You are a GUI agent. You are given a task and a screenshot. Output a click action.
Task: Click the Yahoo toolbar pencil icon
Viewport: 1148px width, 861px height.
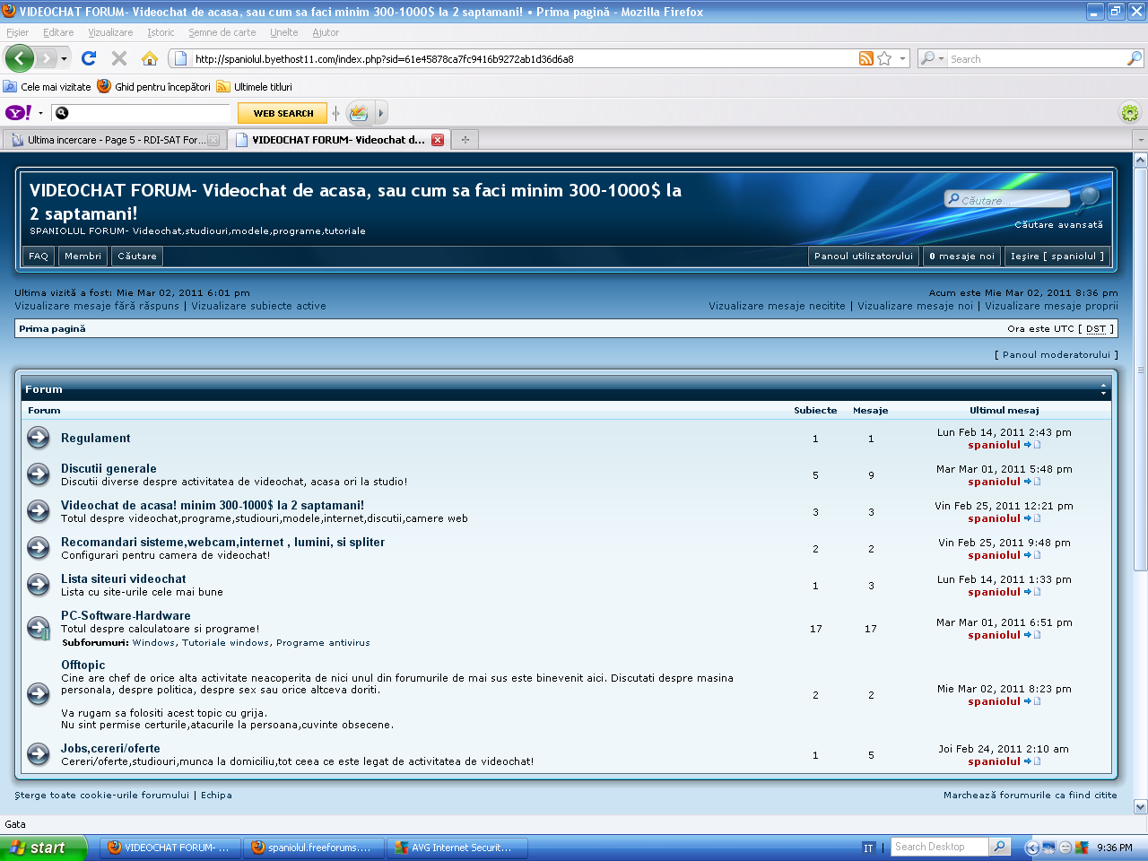(359, 113)
